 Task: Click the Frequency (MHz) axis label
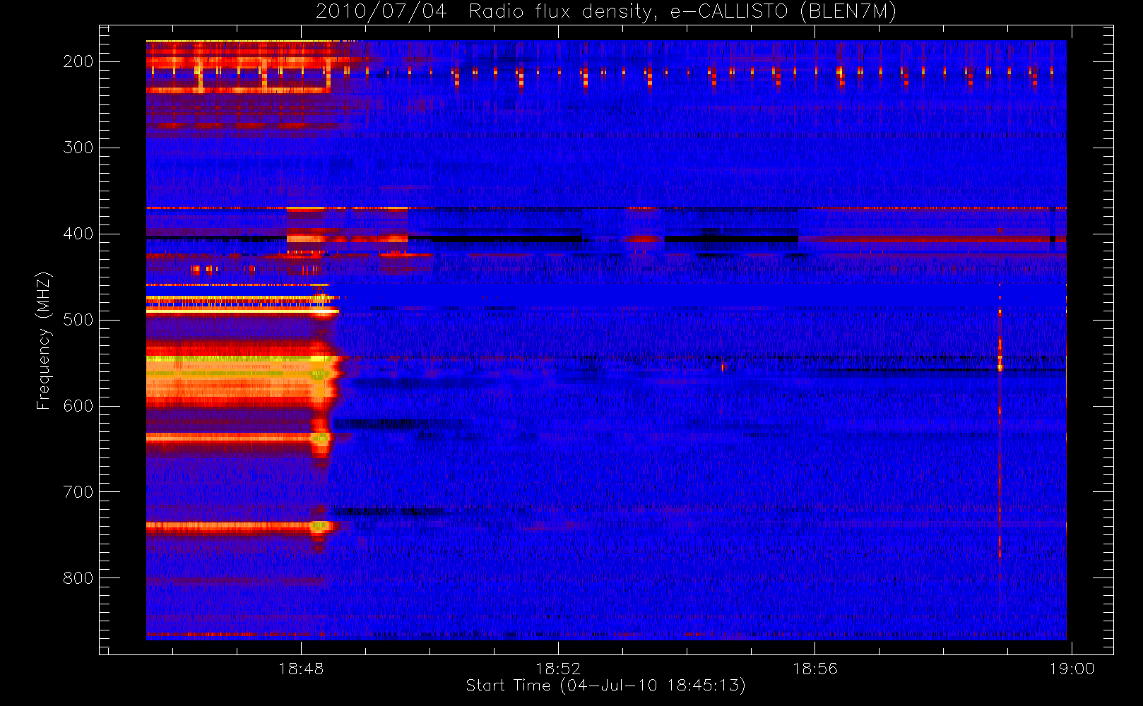coord(44,340)
